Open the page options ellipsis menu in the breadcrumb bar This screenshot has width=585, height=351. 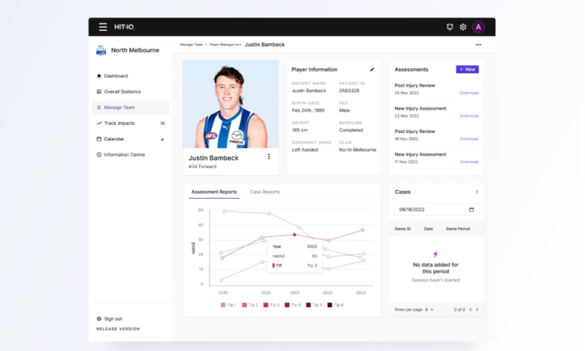(478, 45)
